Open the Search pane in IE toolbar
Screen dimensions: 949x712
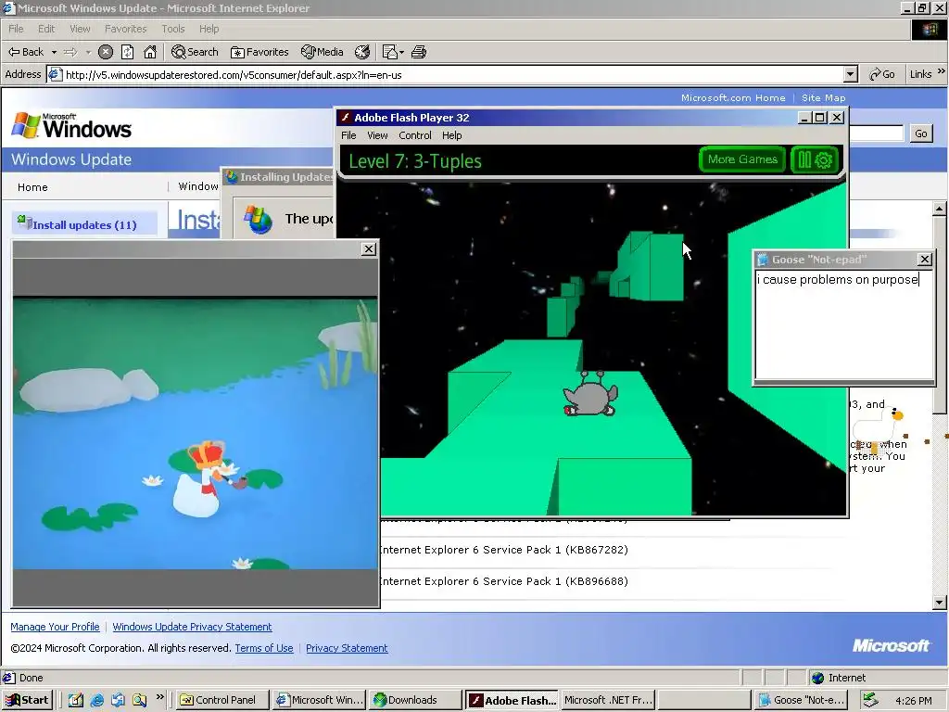click(195, 52)
